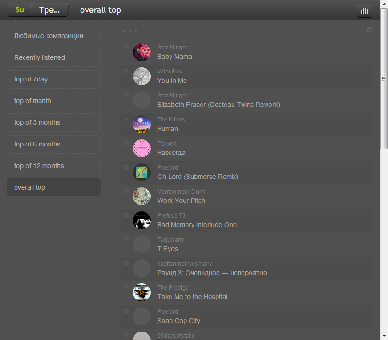Go back to the Su home breadcrumb
Image resolution: width=388 pixels, height=340 pixels.
(x=20, y=10)
